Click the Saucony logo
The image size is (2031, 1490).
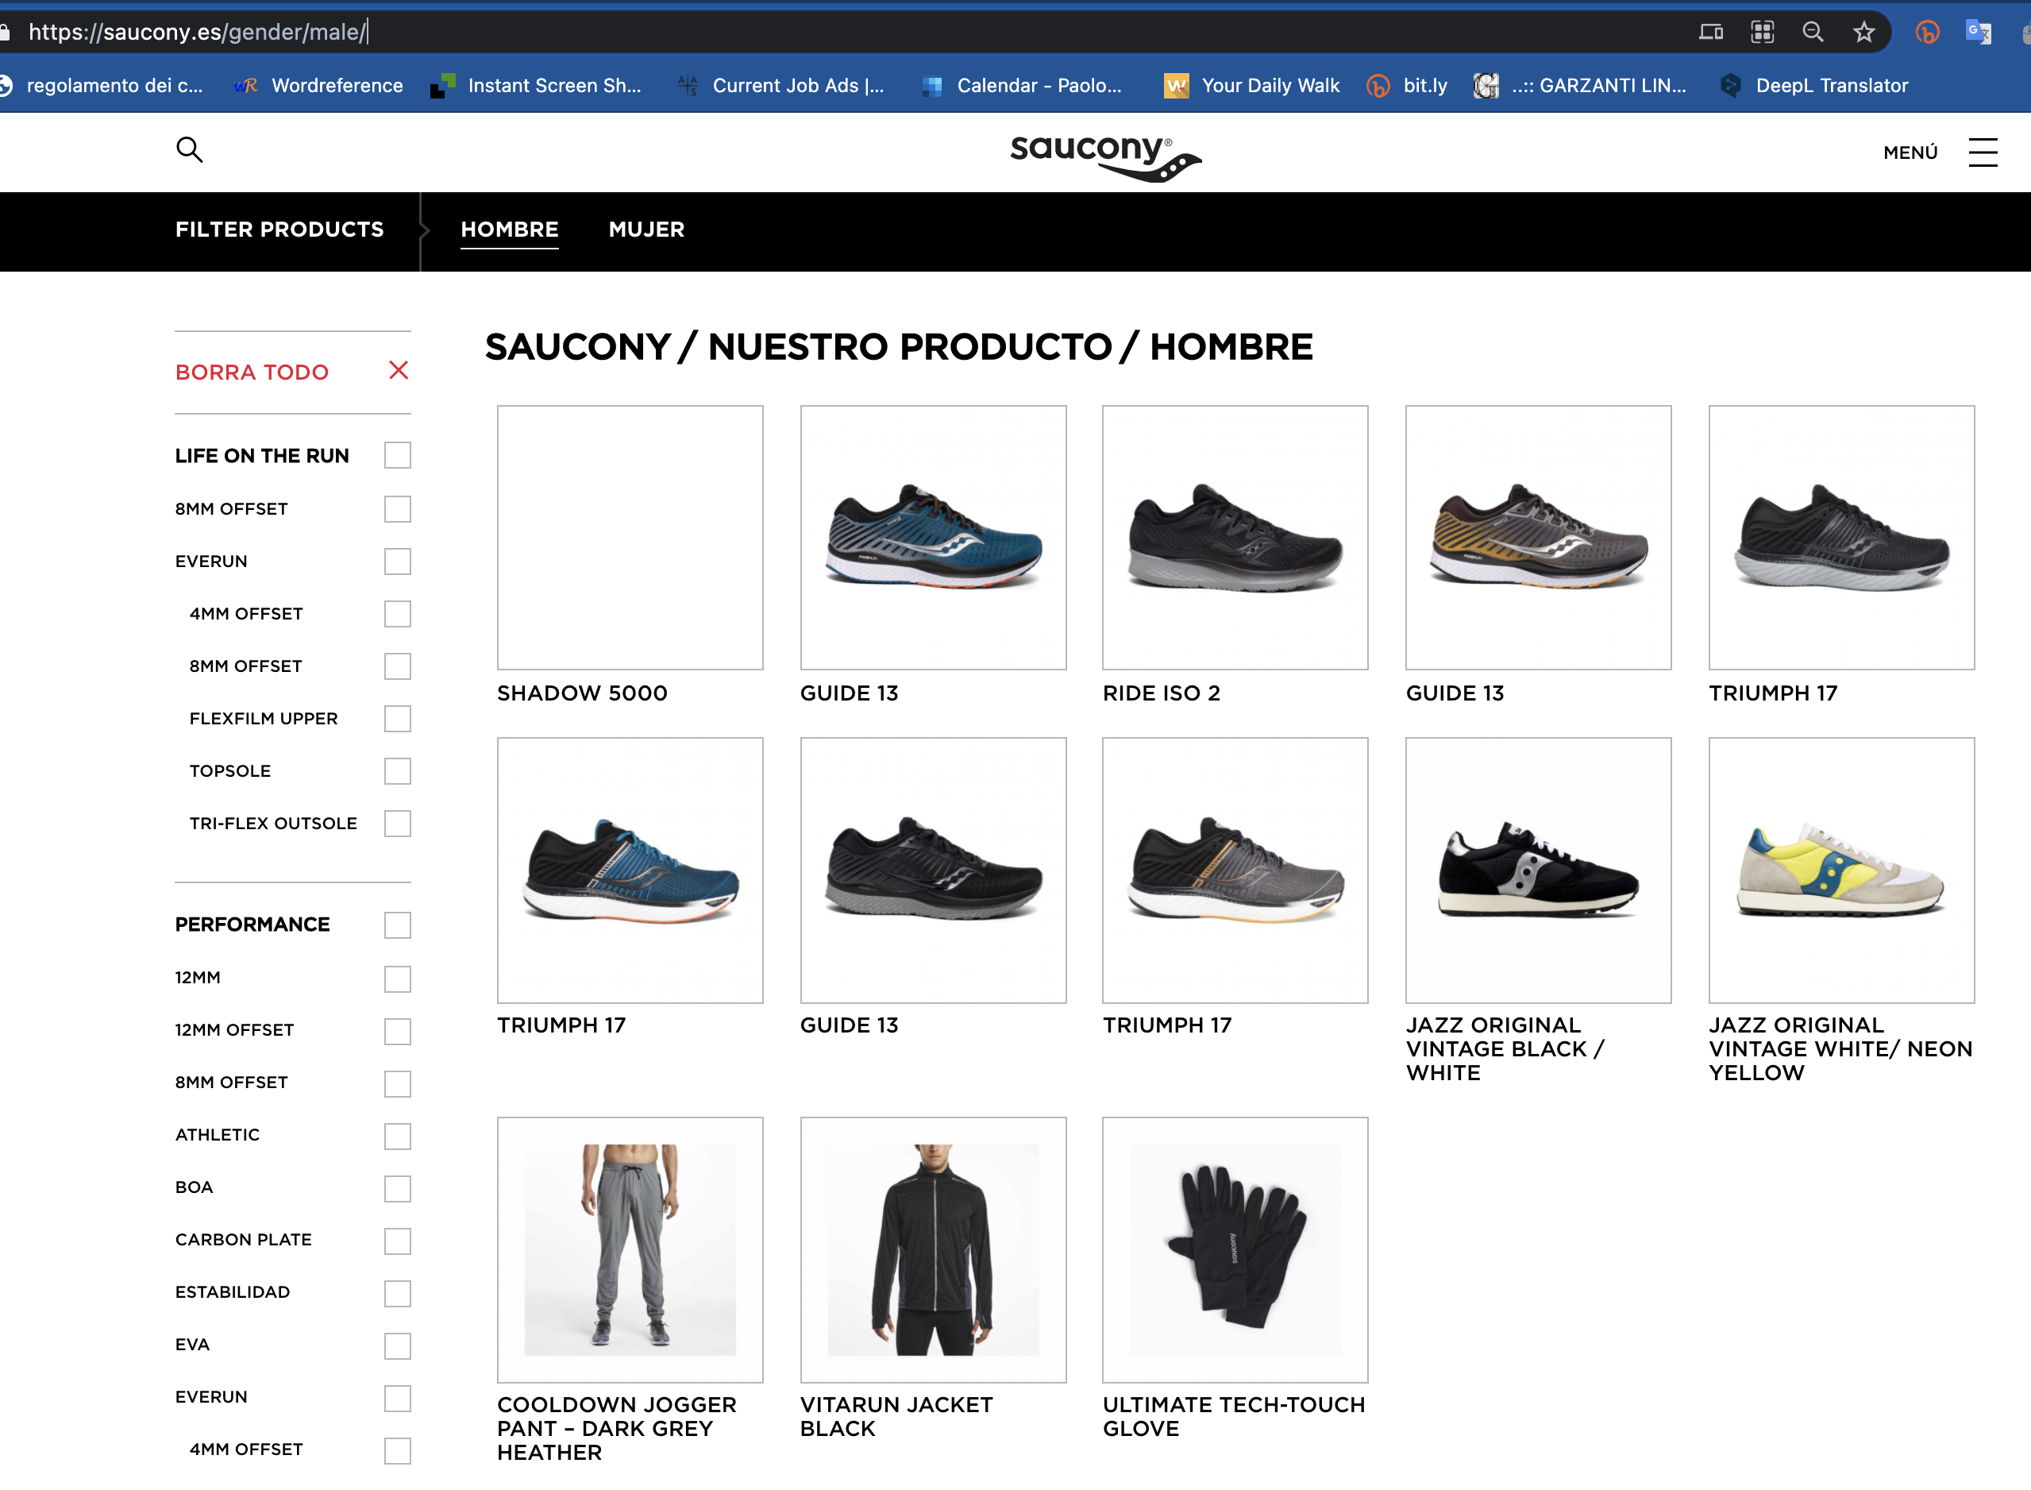[1105, 157]
